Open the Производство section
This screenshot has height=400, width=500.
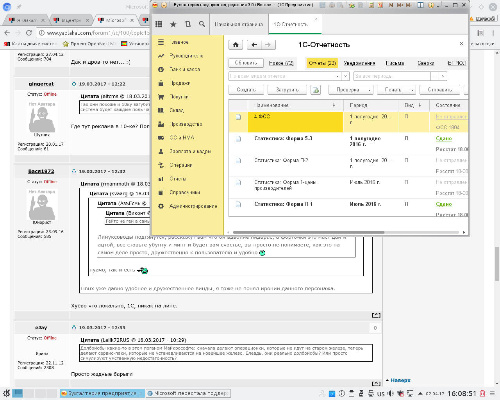tap(186, 124)
